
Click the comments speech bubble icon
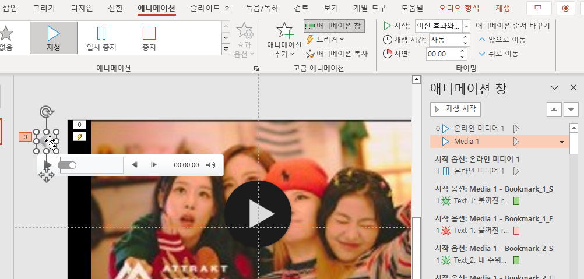538,8
